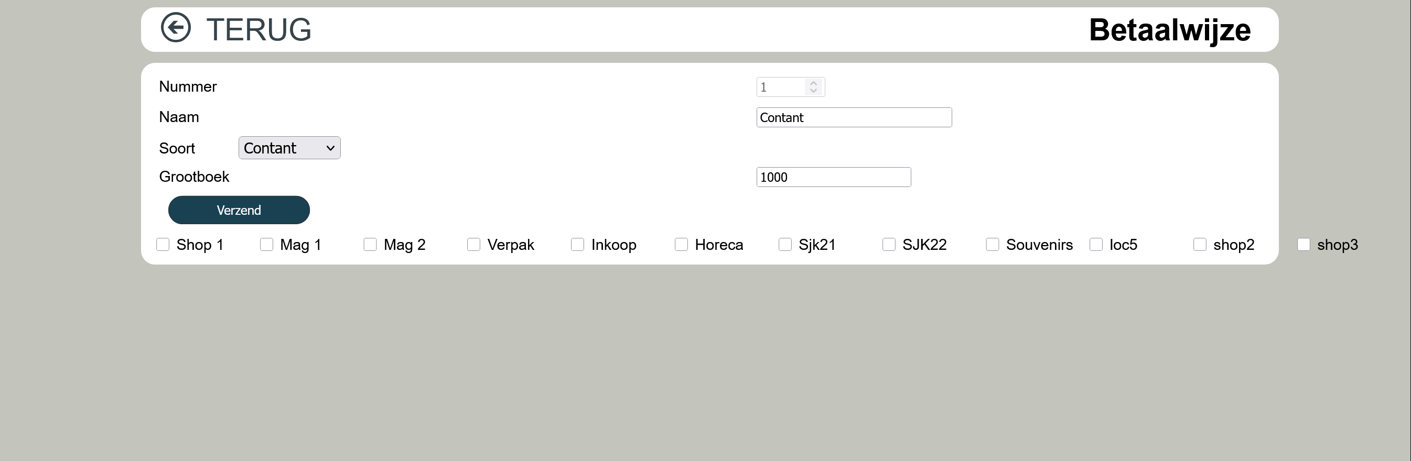1411x461 pixels.
Task: Click the Nummer spinner up arrow
Action: pyautogui.click(x=813, y=83)
